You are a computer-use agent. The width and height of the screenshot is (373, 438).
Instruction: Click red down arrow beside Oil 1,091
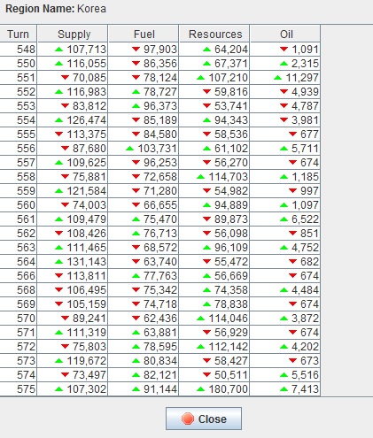(284, 50)
